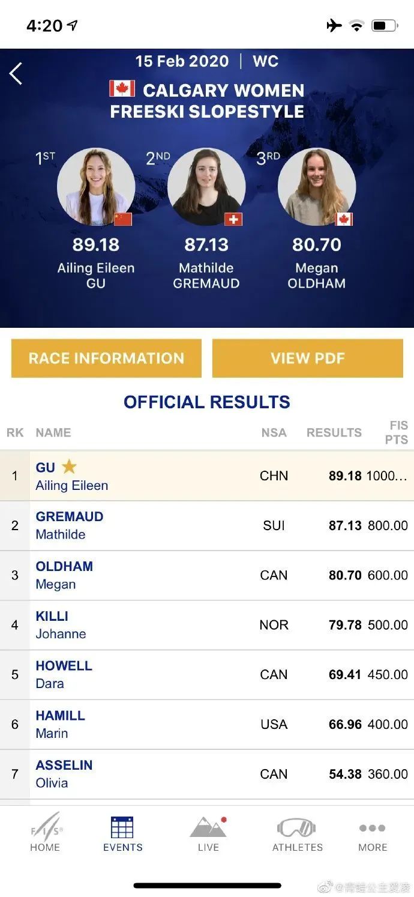Tap the gold star next to GU
Screen dimensions: 414x897
pyautogui.click(x=70, y=467)
